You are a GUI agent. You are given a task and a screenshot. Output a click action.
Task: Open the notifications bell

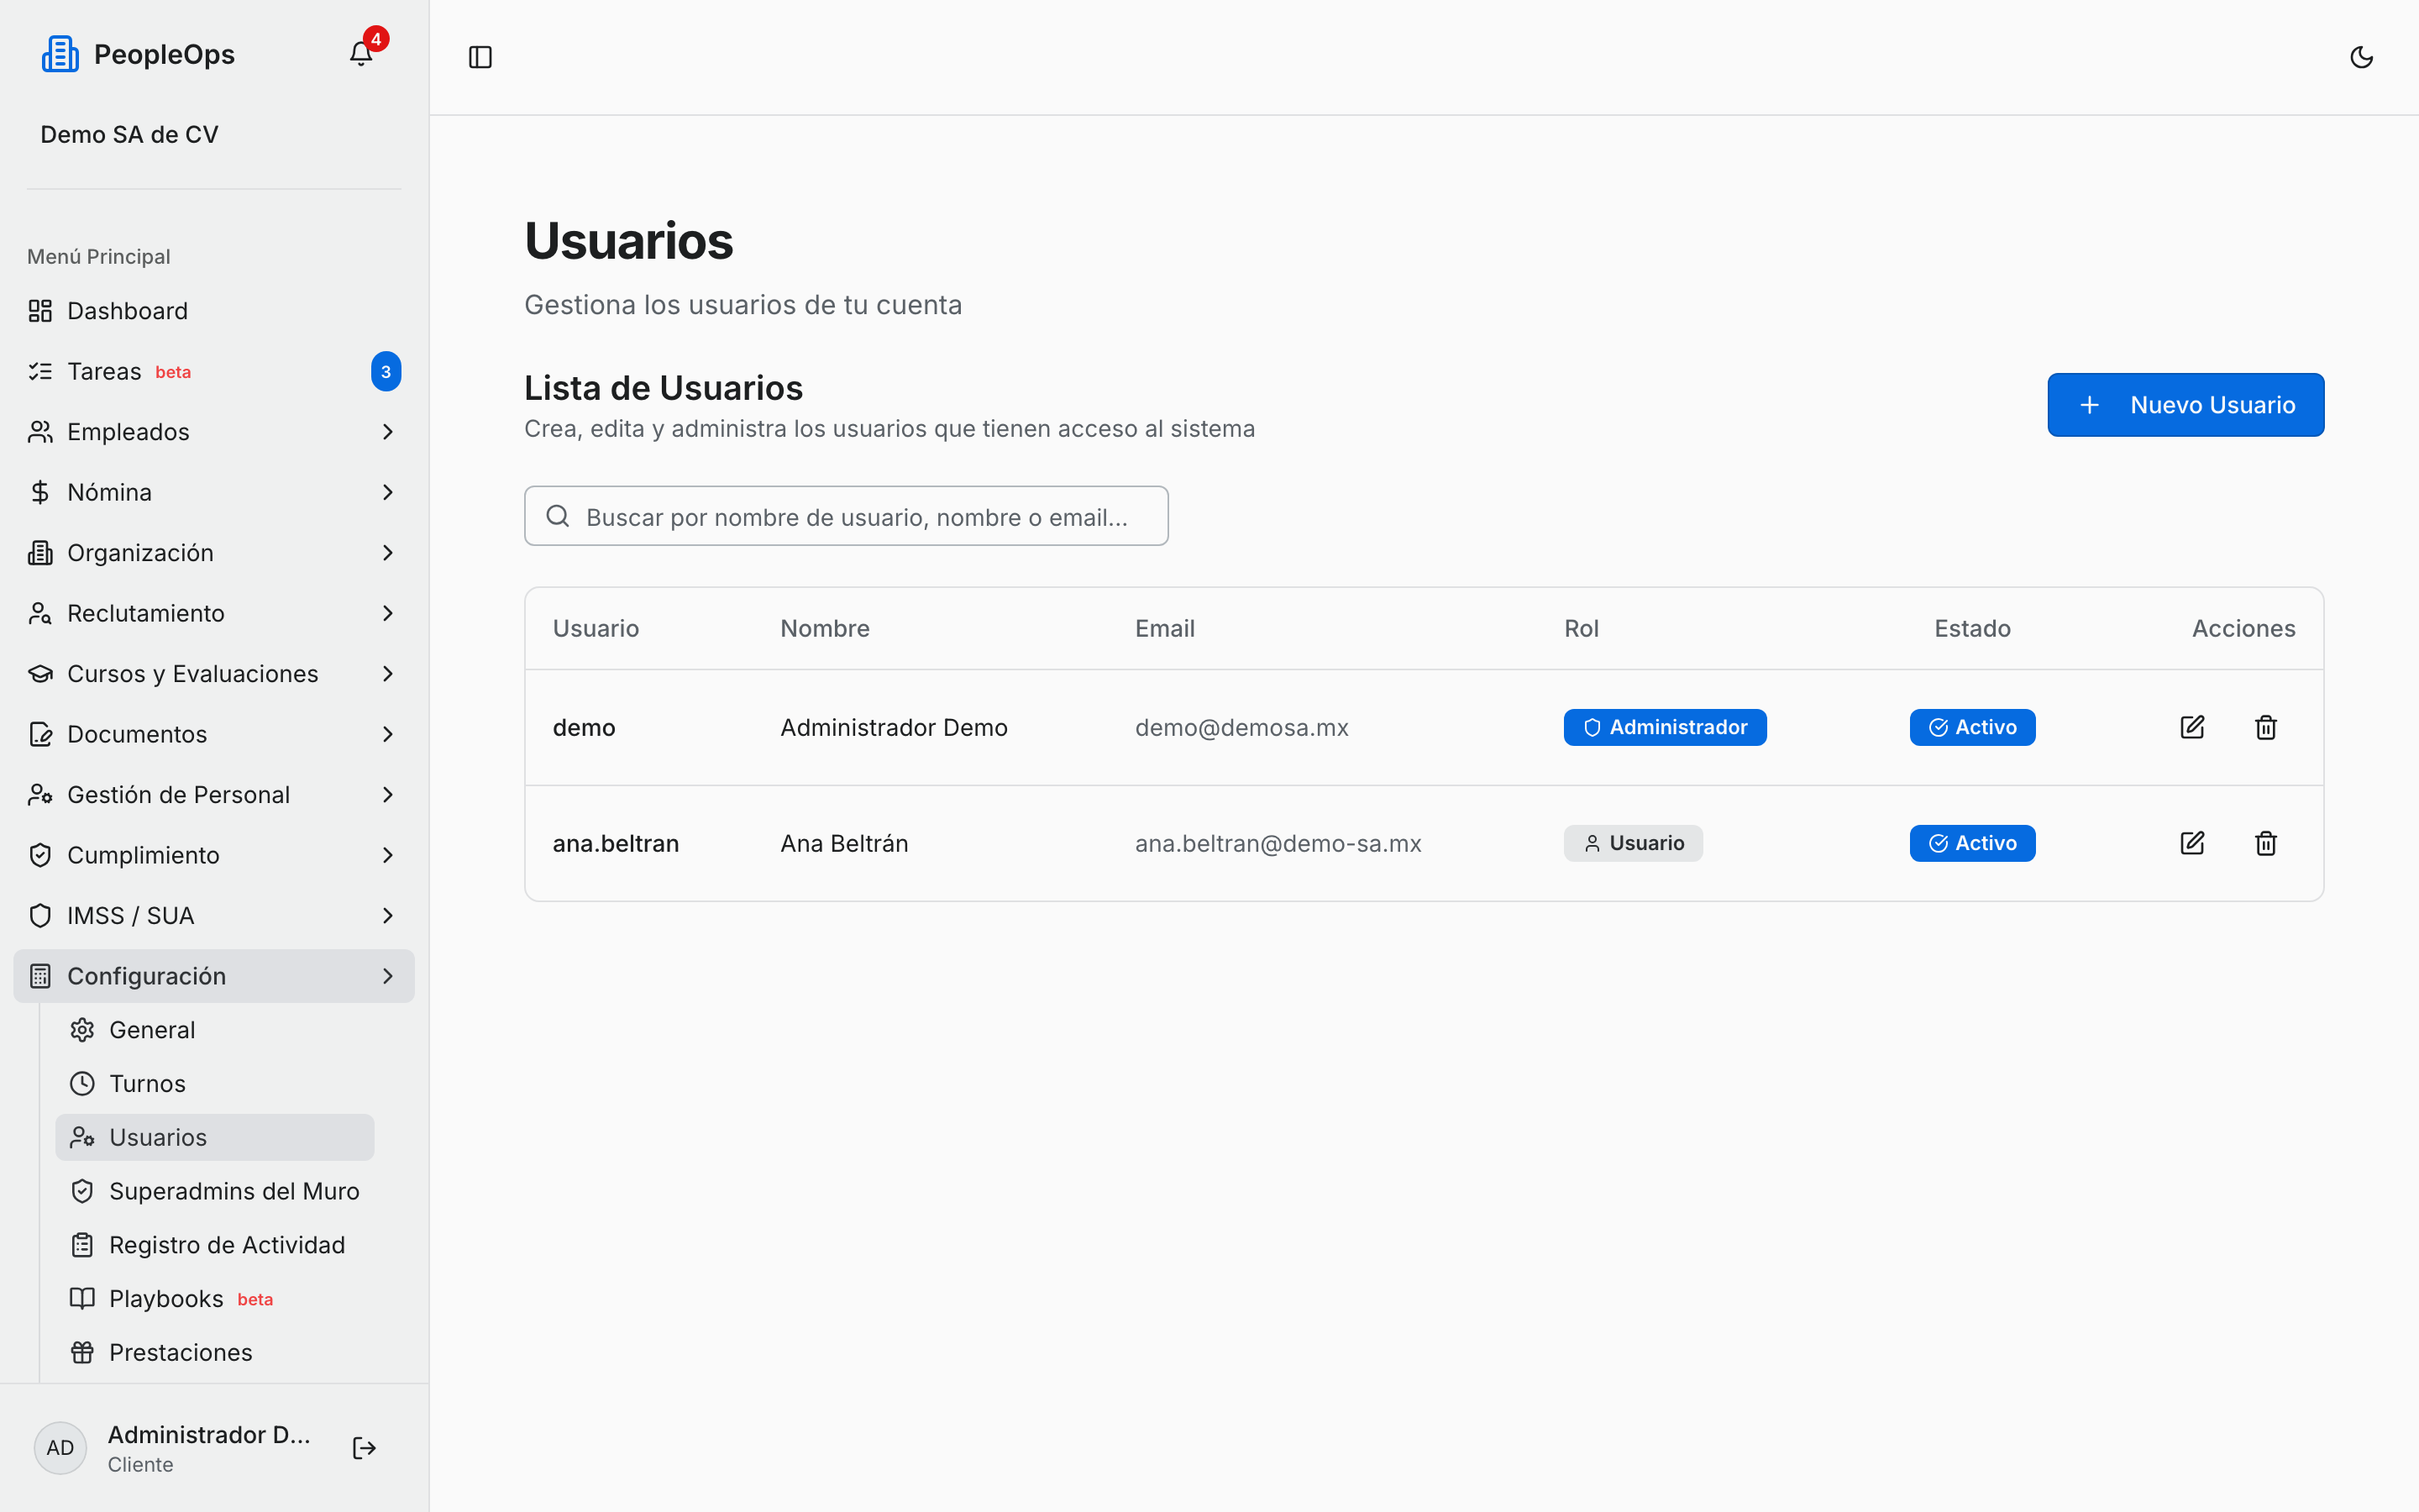[361, 54]
